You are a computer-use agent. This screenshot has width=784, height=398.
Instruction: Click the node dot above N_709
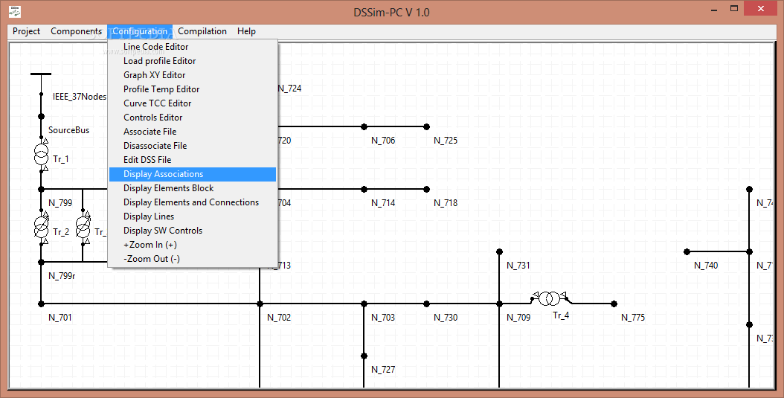tap(499, 304)
